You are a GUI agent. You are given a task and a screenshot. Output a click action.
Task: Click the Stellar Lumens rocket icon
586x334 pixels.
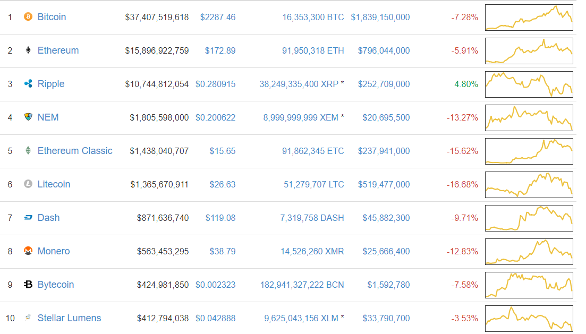[28, 318]
